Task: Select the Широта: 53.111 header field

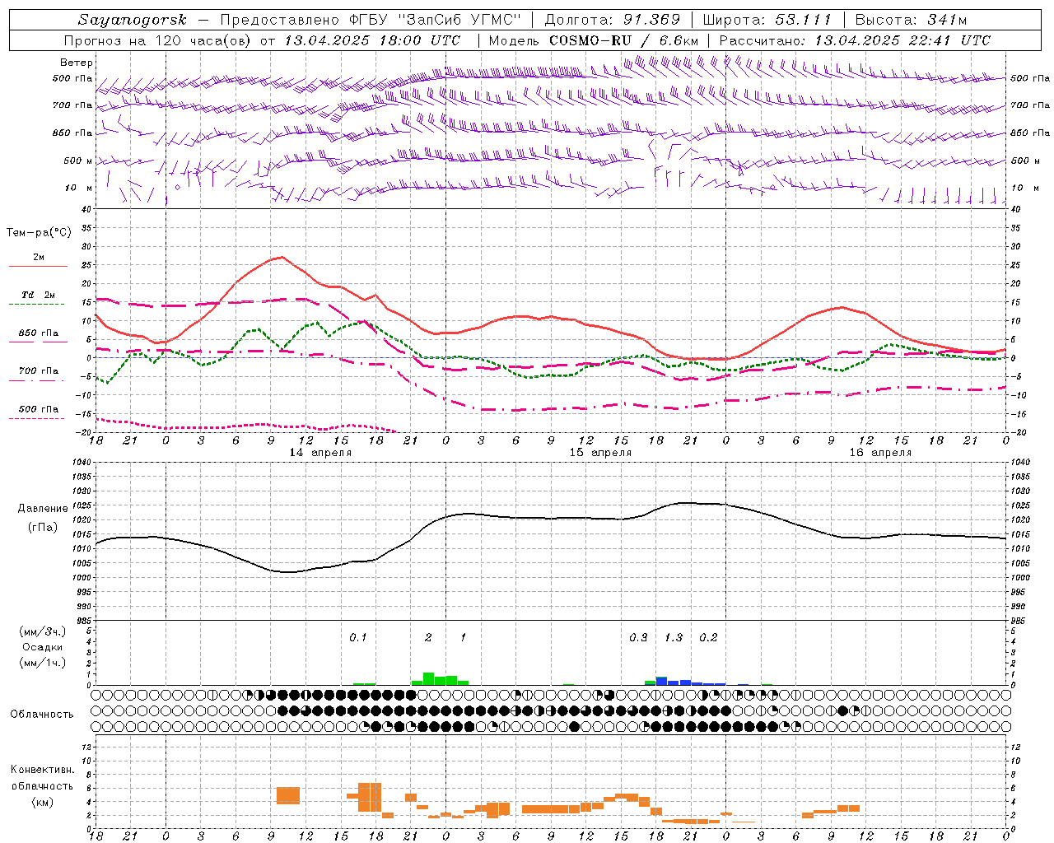Action: (767, 20)
